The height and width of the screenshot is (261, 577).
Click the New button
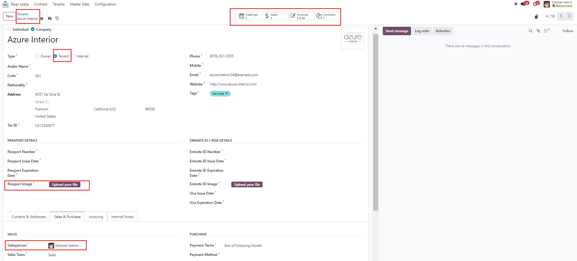click(10, 16)
